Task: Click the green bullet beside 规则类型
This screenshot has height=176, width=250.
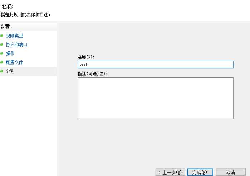Action: (x=1, y=36)
